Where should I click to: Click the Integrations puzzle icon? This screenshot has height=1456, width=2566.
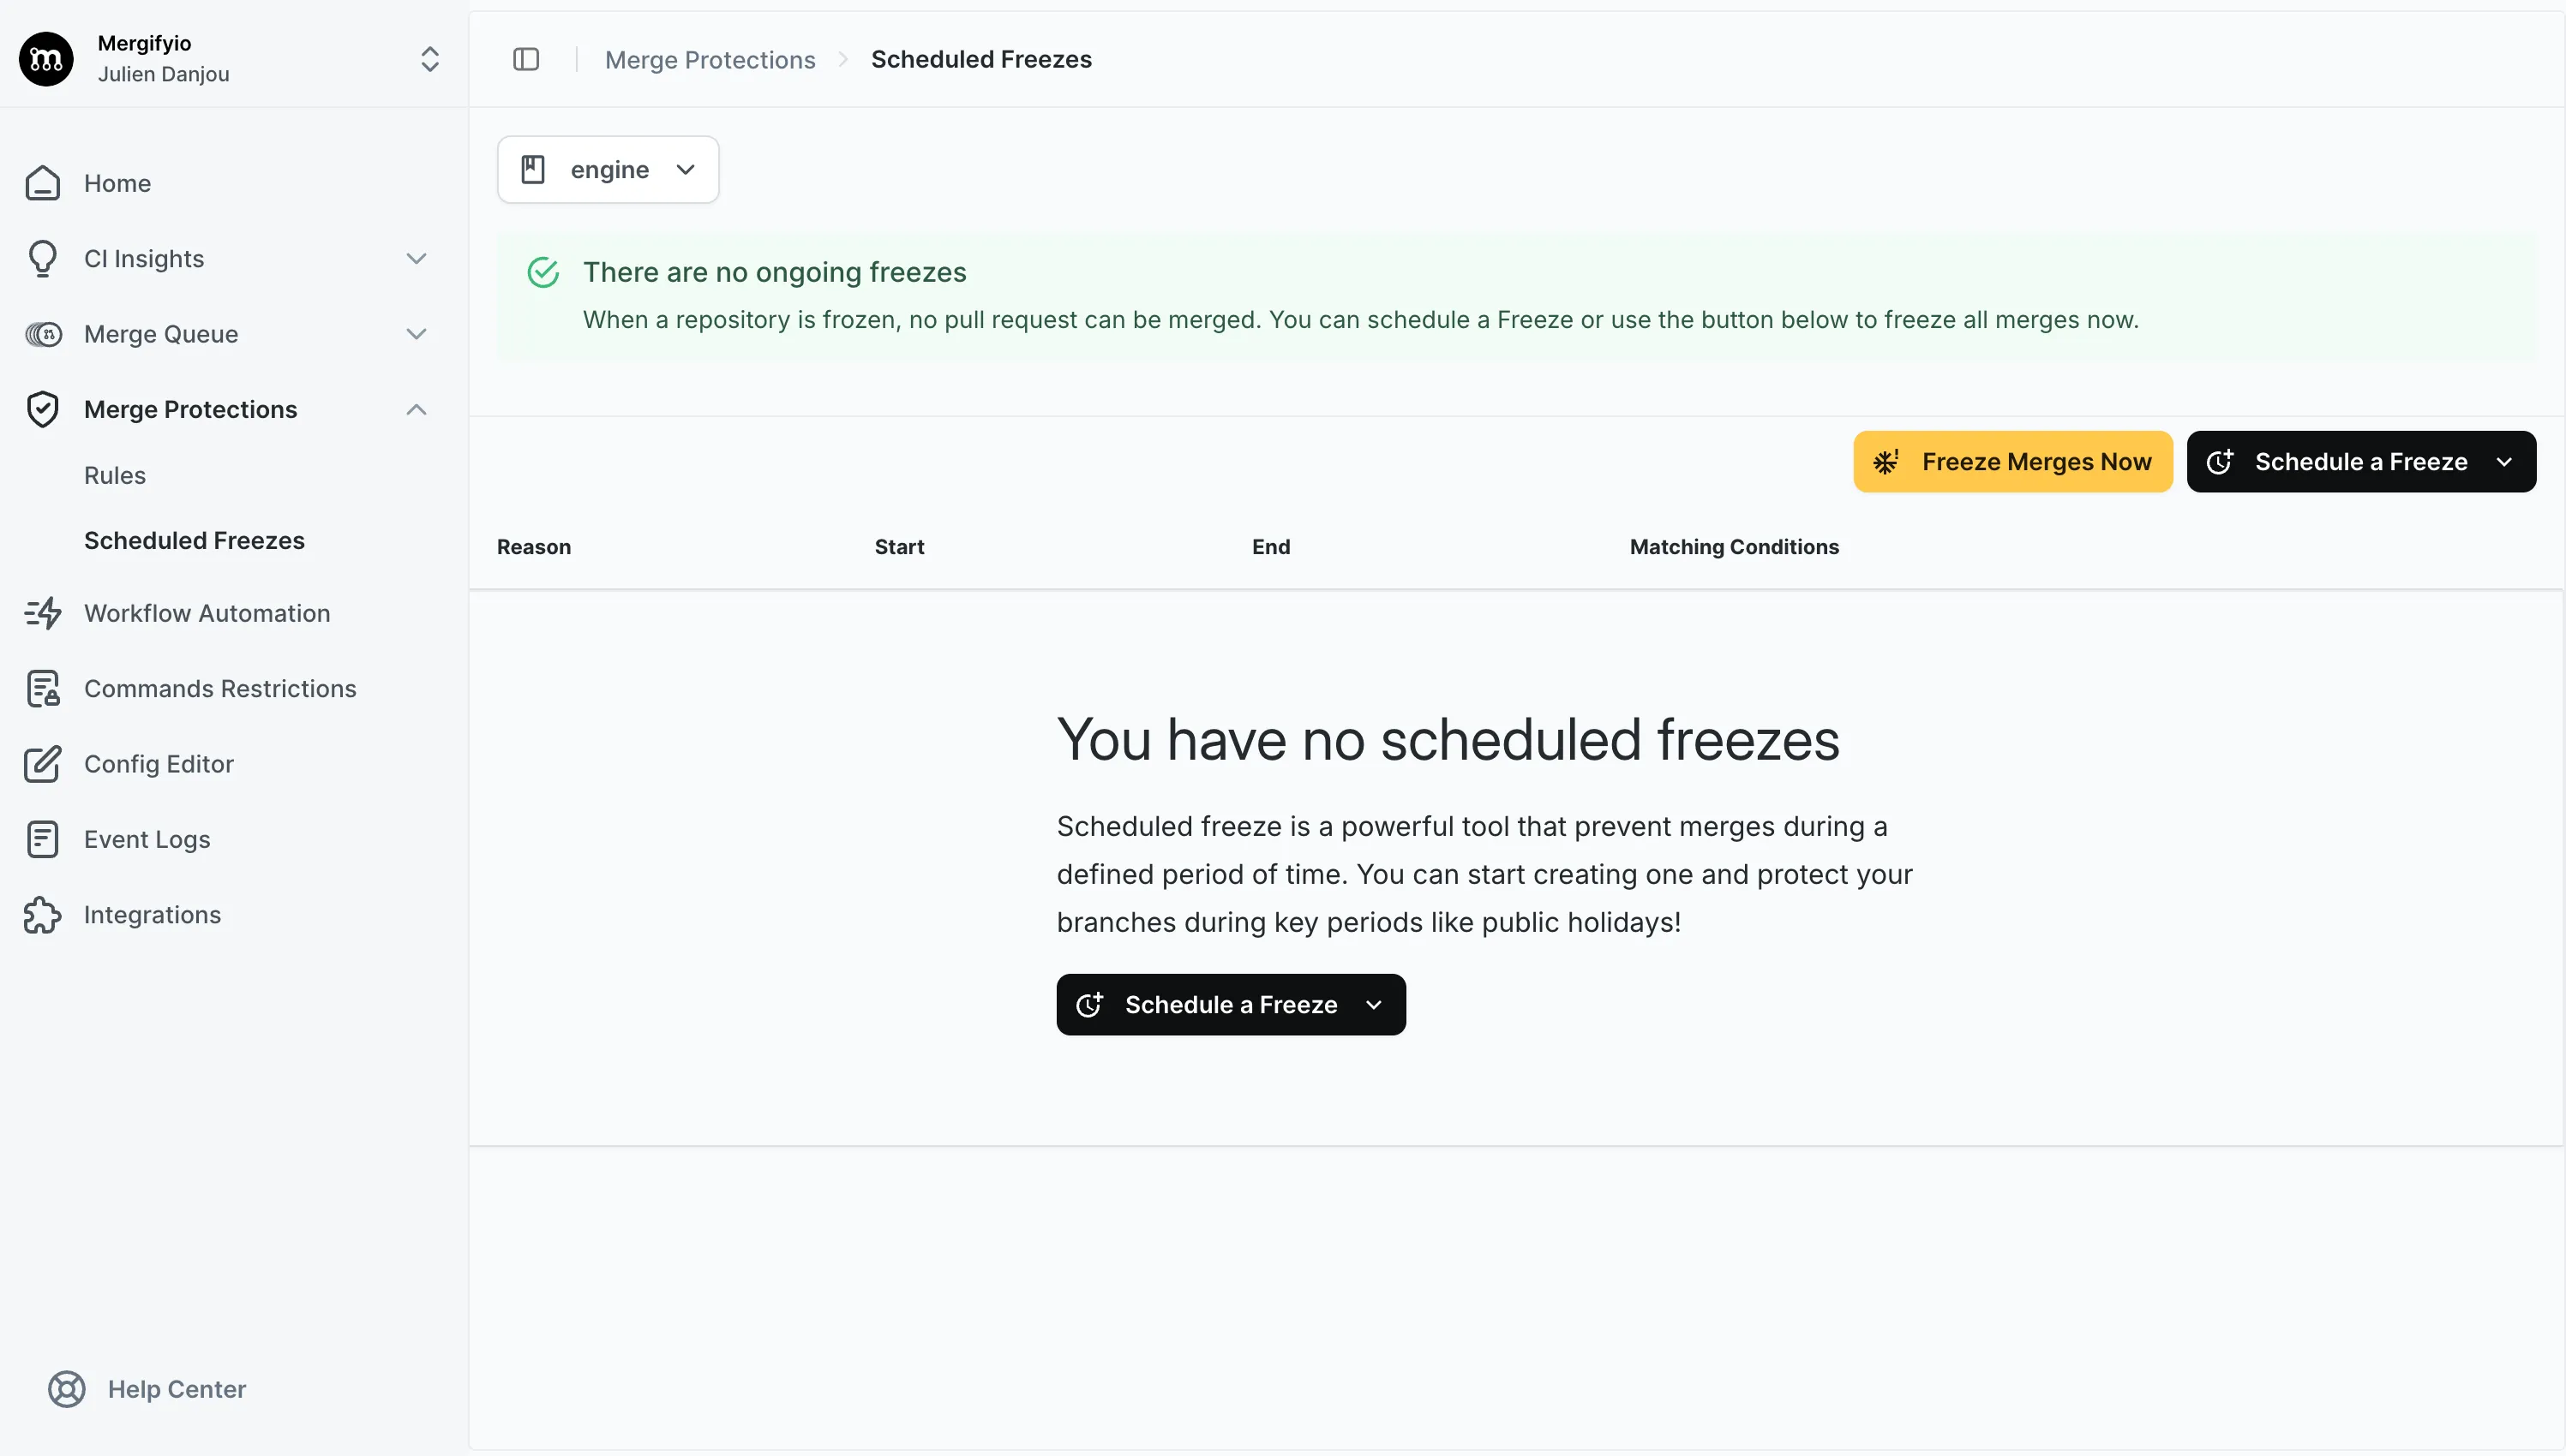(x=43, y=914)
